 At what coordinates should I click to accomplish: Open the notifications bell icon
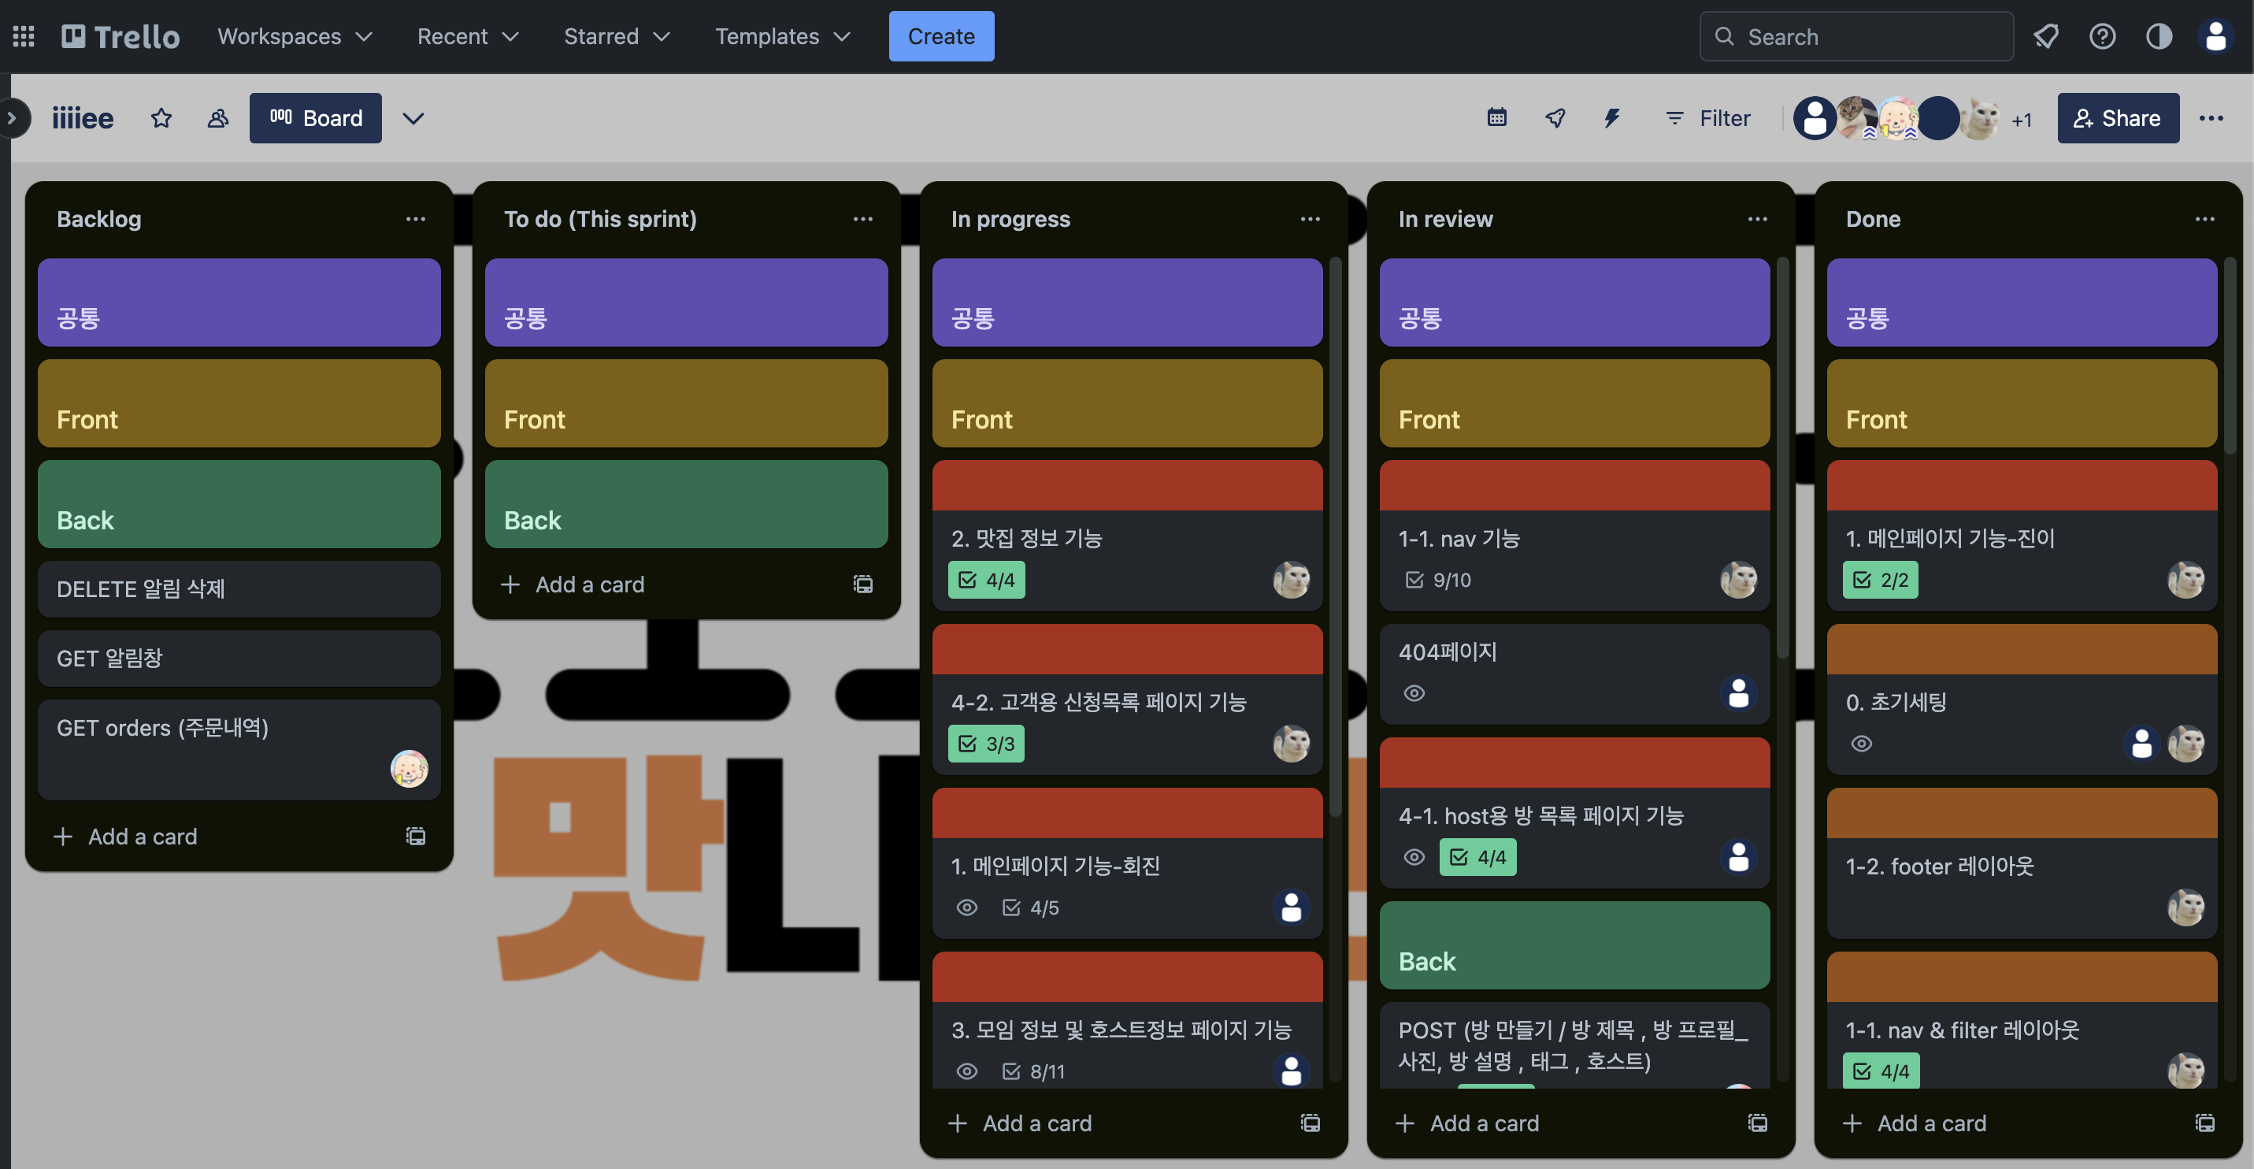click(x=2045, y=37)
